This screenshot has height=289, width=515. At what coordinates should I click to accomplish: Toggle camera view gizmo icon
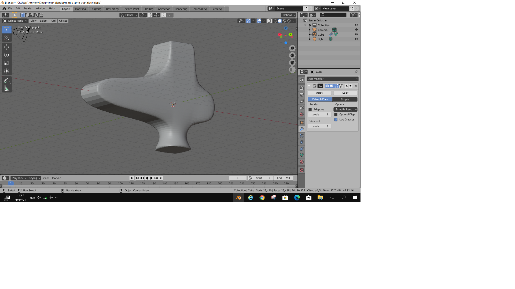point(292,63)
